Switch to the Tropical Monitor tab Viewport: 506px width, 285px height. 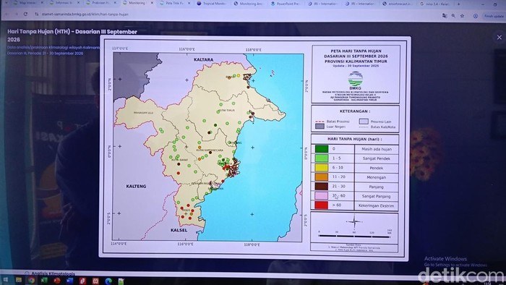coord(211,3)
